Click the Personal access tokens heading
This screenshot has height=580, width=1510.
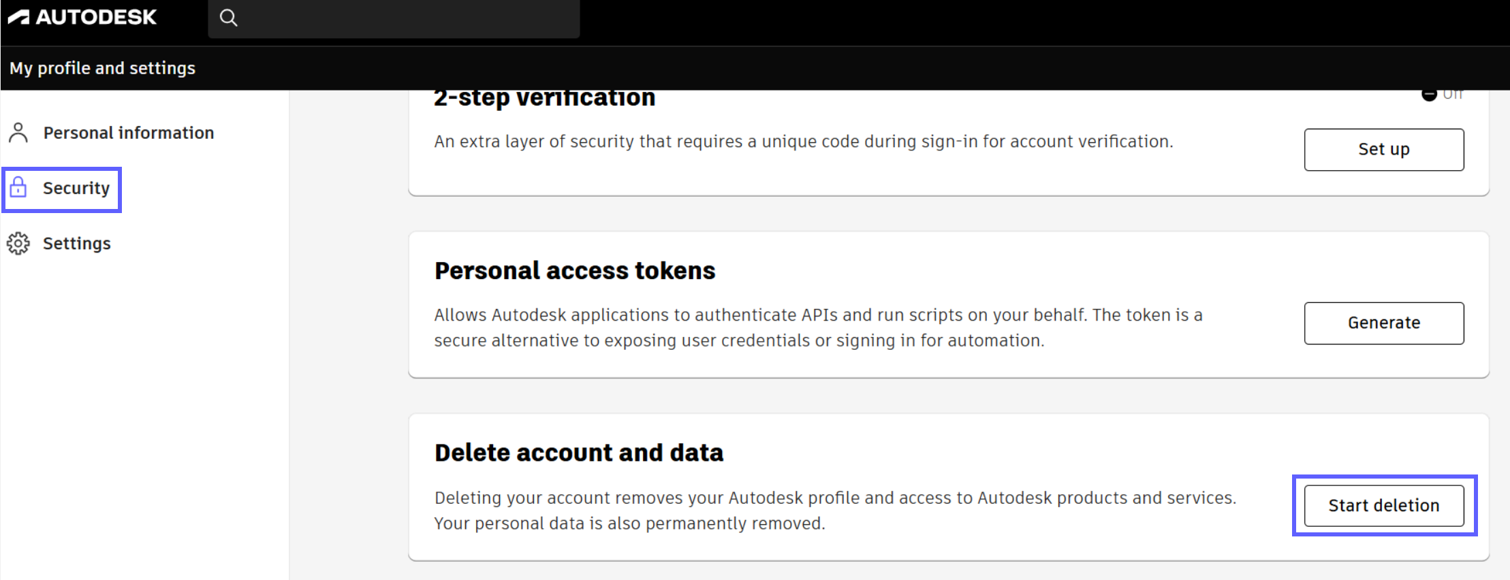point(575,270)
